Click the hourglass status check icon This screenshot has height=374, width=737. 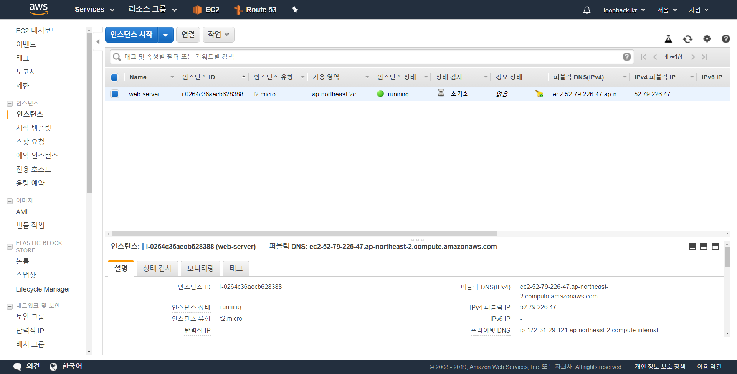click(441, 93)
